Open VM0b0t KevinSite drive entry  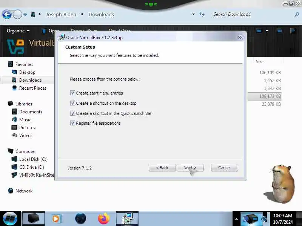tap(37, 175)
